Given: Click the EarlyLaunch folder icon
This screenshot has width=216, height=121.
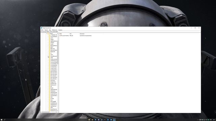Looking at the screenshot, I should point(50,85).
